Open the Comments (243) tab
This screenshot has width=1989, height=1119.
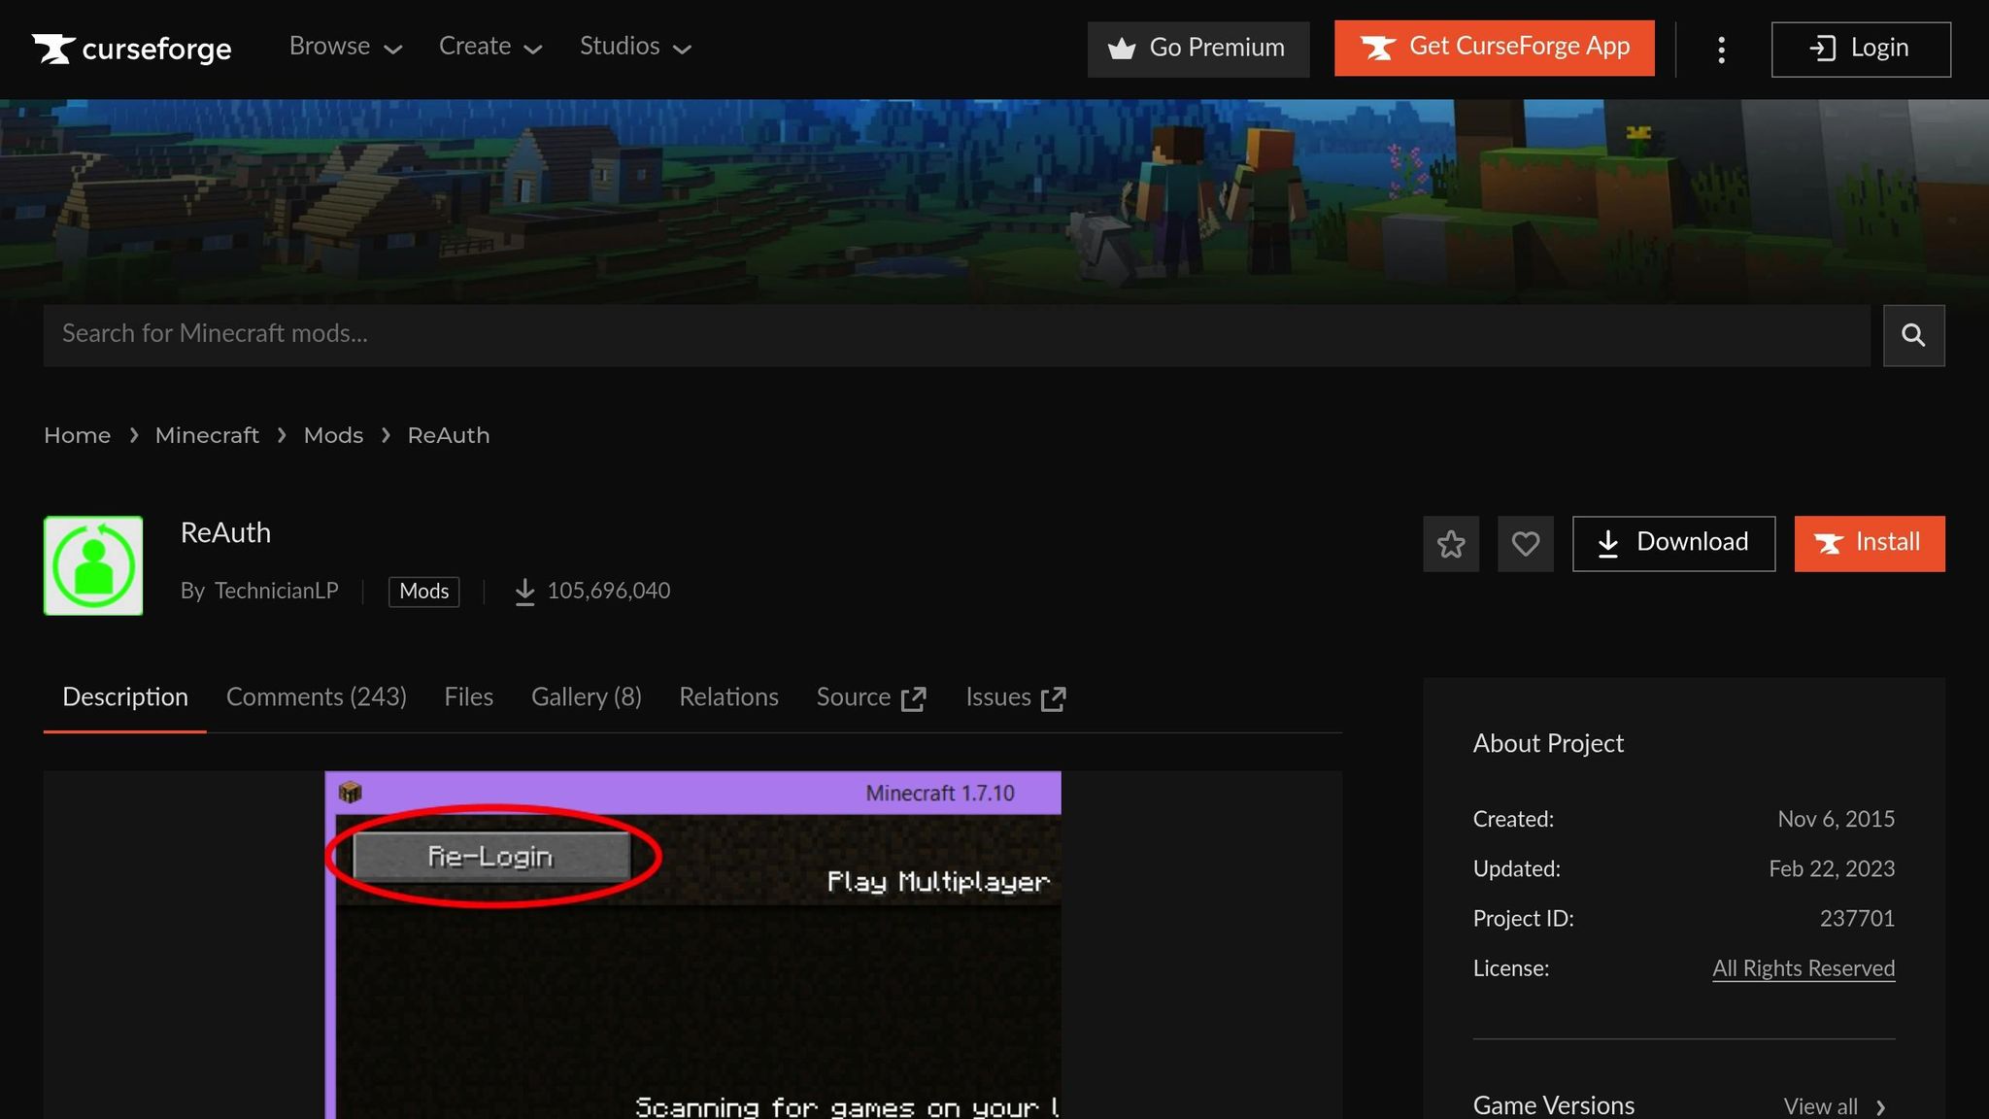tap(316, 697)
